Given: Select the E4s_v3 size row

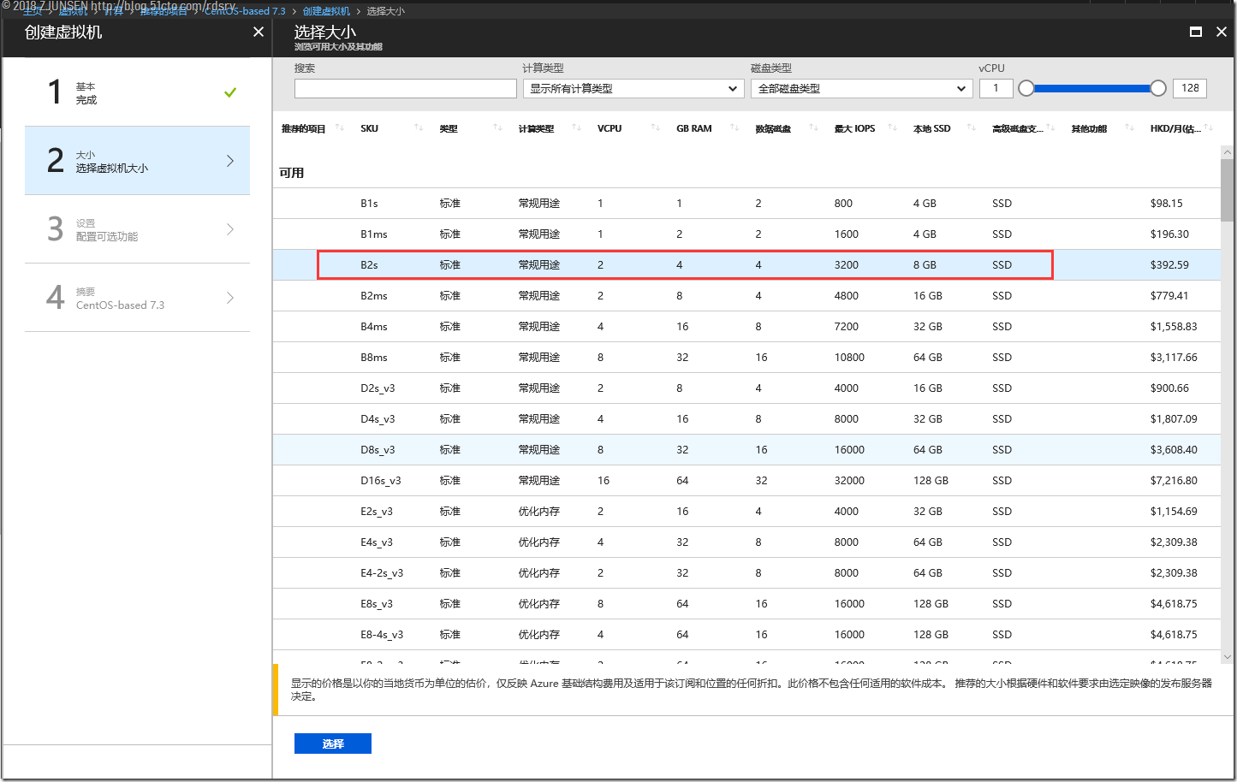Looking at the screenshot, I should [x=746, y=542].
